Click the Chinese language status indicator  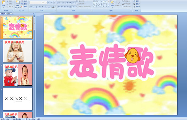coord(34,119)
